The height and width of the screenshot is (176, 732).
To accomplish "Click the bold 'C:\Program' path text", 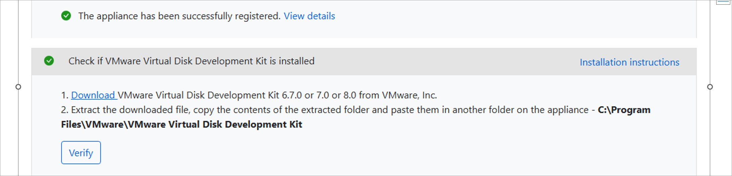I will (x=624, y=110).
